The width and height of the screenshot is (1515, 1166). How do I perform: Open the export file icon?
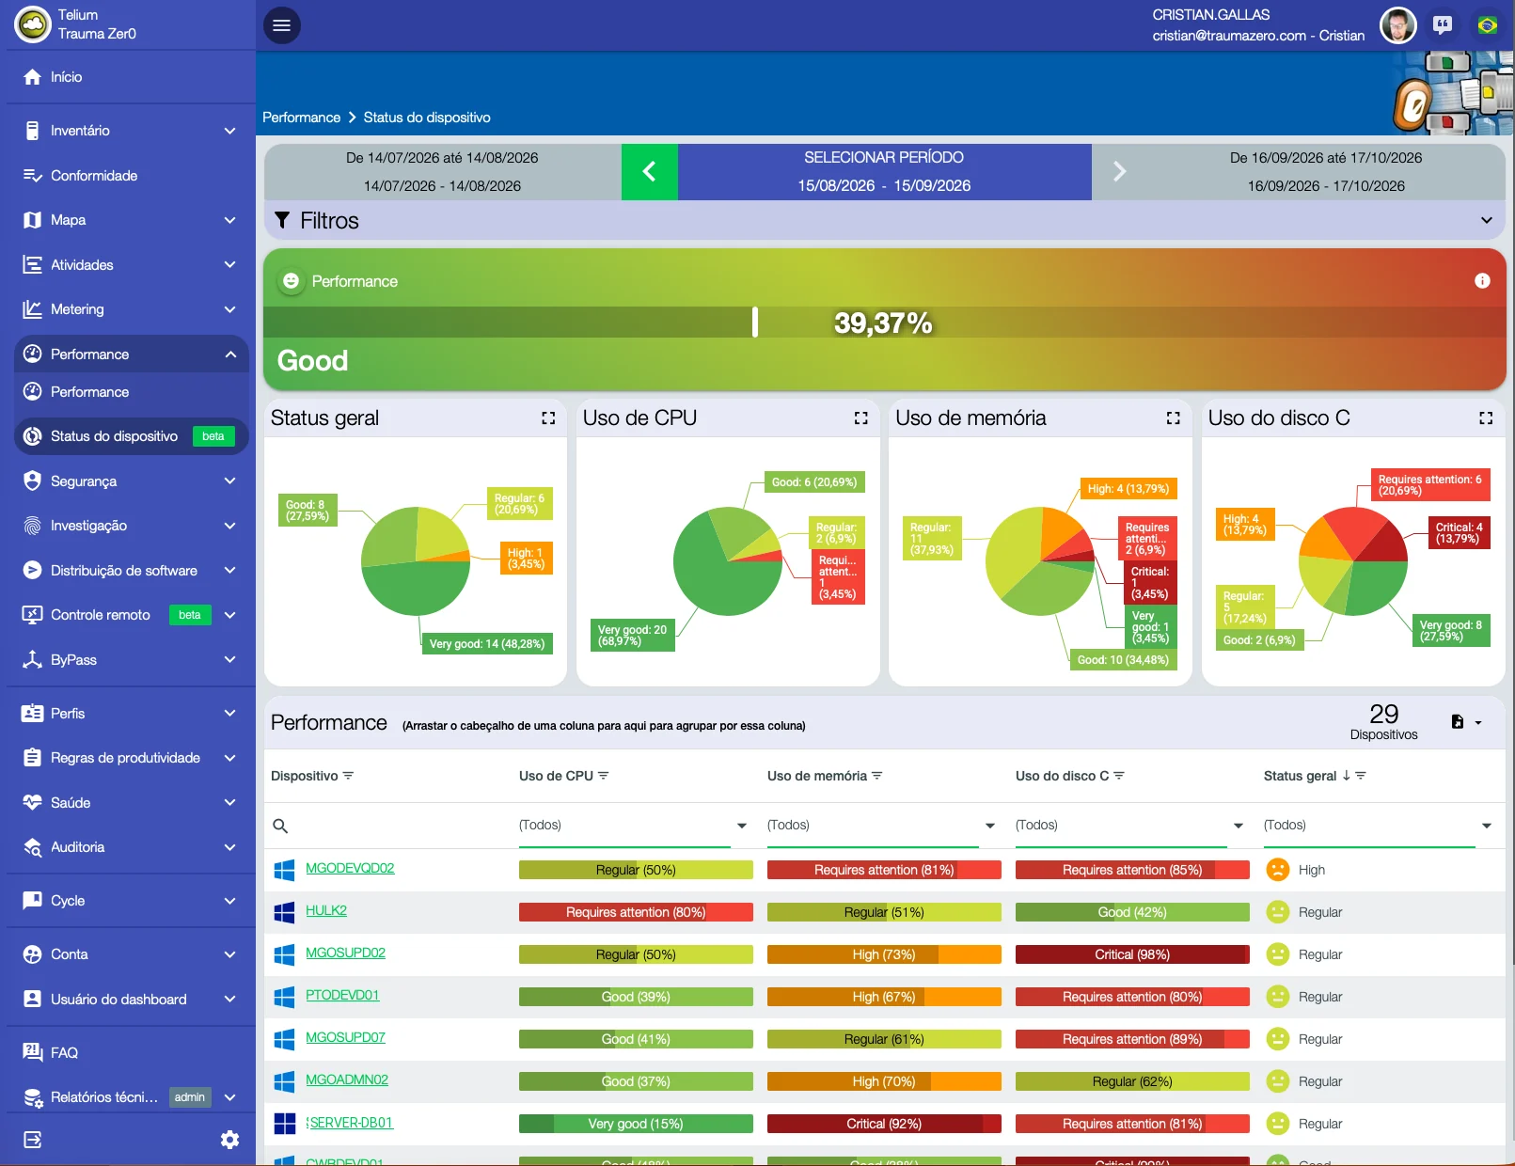coord(1457,722)
